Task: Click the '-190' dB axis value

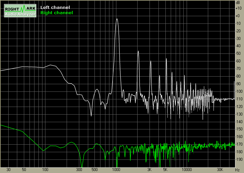Action: pos(239,159)
